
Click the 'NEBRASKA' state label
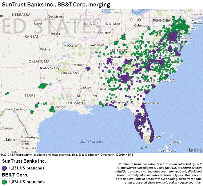pos(21,15)
